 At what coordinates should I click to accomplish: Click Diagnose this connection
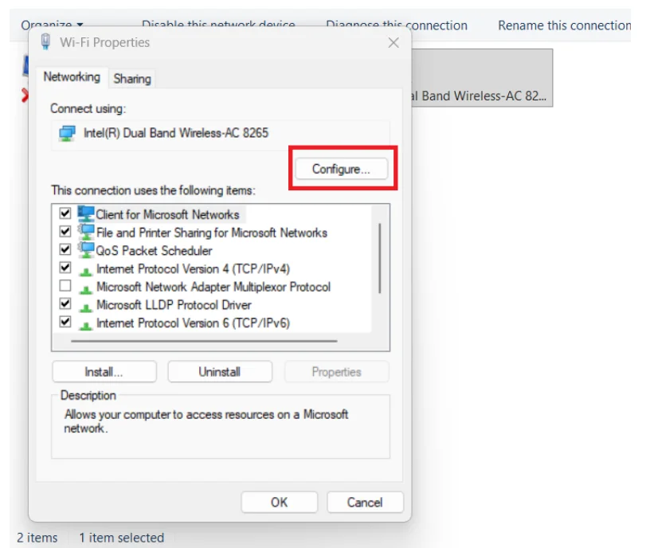[397, 25]
